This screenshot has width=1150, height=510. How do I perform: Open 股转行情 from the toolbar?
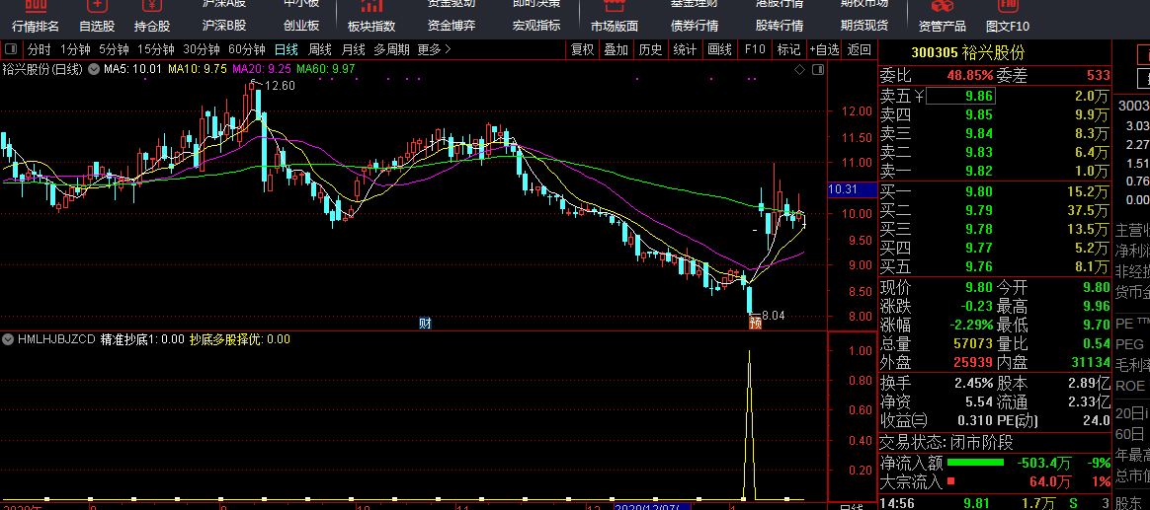coord(779,26)
